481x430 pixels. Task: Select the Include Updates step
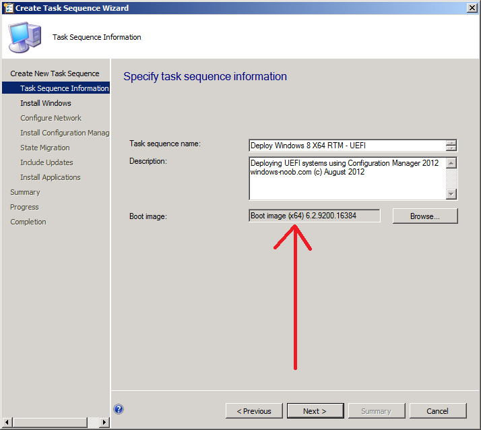[x=46, y=162]
